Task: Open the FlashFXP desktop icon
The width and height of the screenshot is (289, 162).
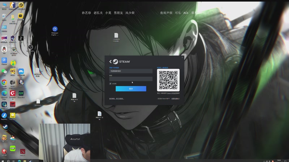Action: (4, 116)
